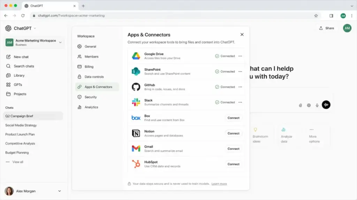Open the tab search chevron
The width and height of the screenshot is (357, 200).
tap(352, 6)
